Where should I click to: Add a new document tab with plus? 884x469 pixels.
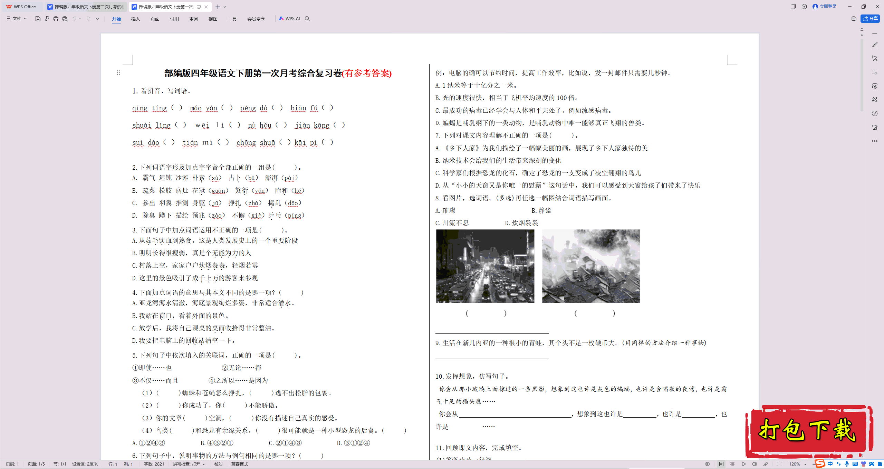[218, 7]
